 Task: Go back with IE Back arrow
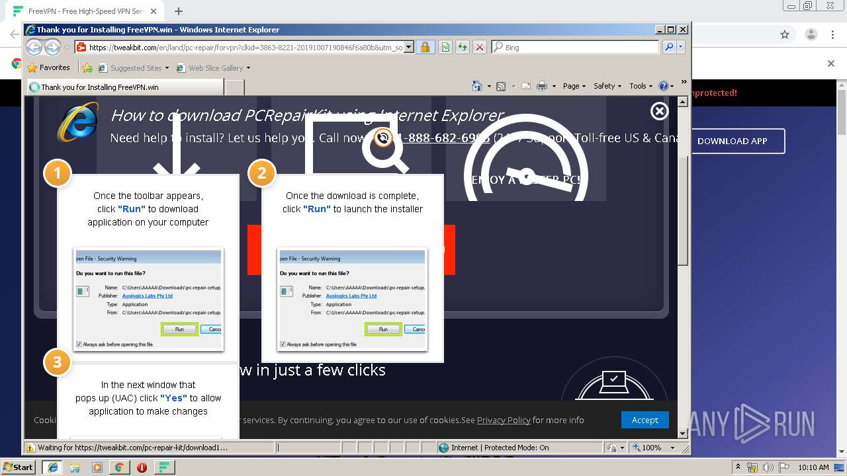tap(34, 47)
